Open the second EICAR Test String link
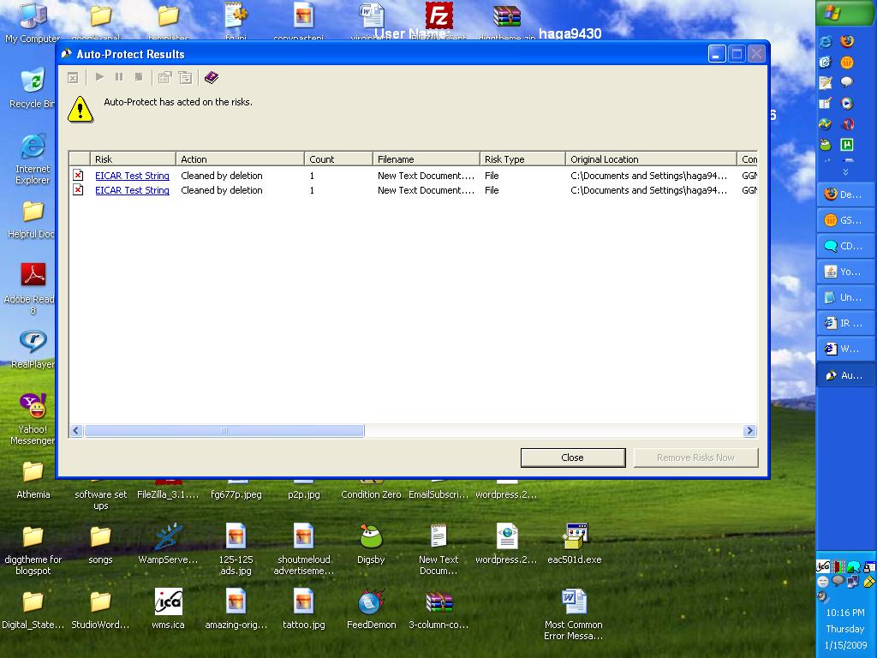 (x=132, y=190)
